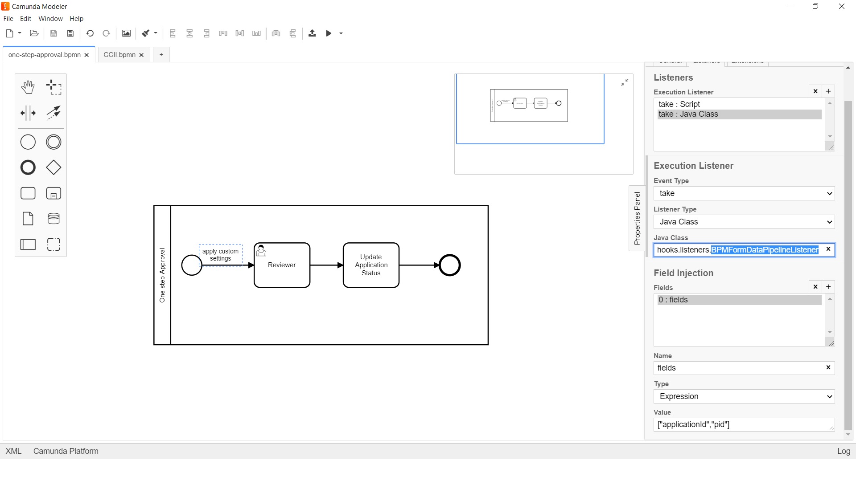This screenshot has height=481, width=856.
Task: Align elements center horizontally
Action: (189, 33)
